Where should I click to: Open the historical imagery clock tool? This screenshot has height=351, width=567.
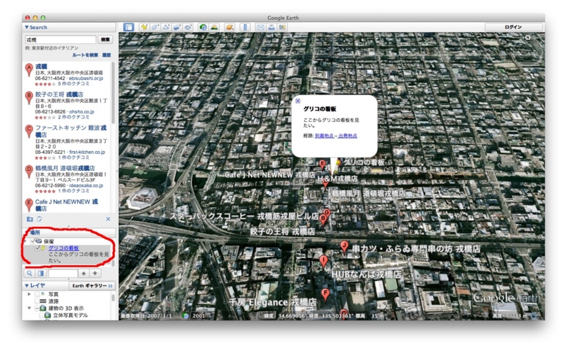(203, 27)
